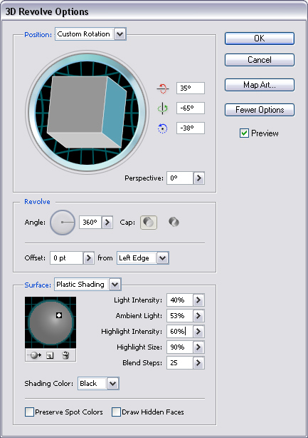Click the Highlight Intensity input field
This screenshot has width=308, height=438.
click(180, 332)
